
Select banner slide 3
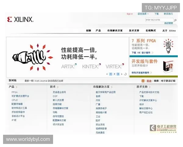click(x=118, y=74)
